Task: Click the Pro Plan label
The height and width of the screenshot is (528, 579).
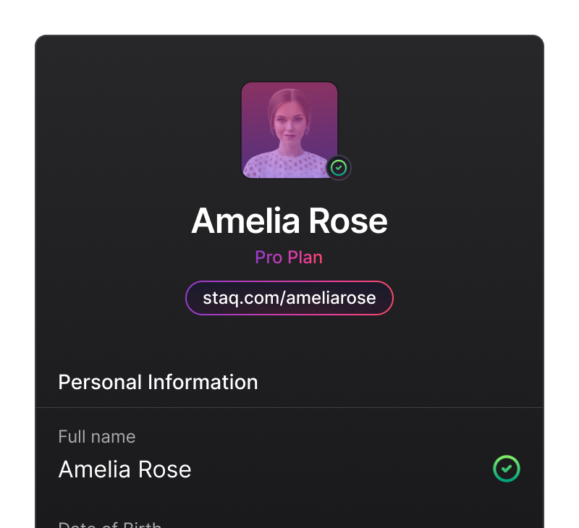Action: pyautogui.click(x=289, y=257)
